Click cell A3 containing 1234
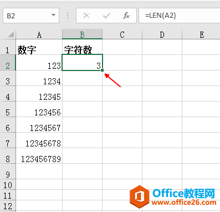 click(x=39, y=78)
